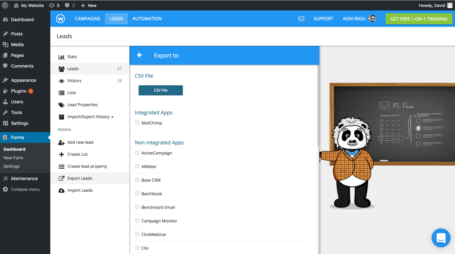Click the Leads count 47

pos(119,69)
